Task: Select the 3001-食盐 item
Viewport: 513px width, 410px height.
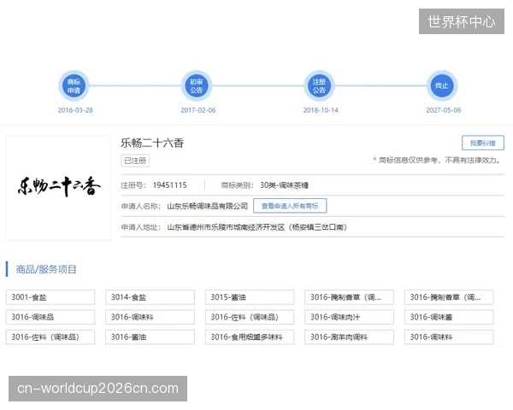Action: (x=50, y=297)
